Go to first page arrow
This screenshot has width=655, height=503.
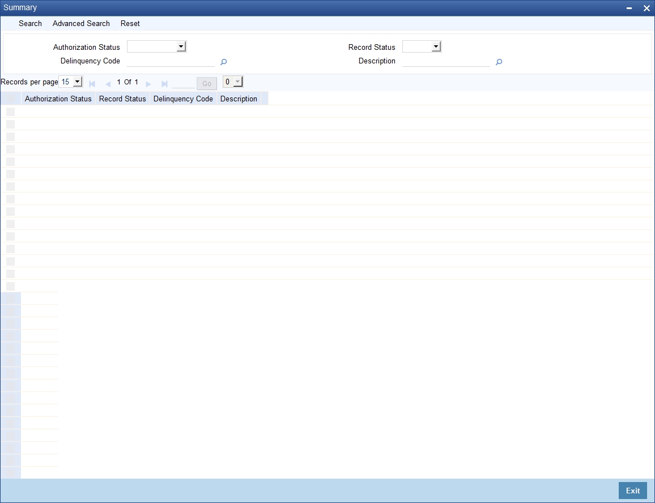click(92, 84)
